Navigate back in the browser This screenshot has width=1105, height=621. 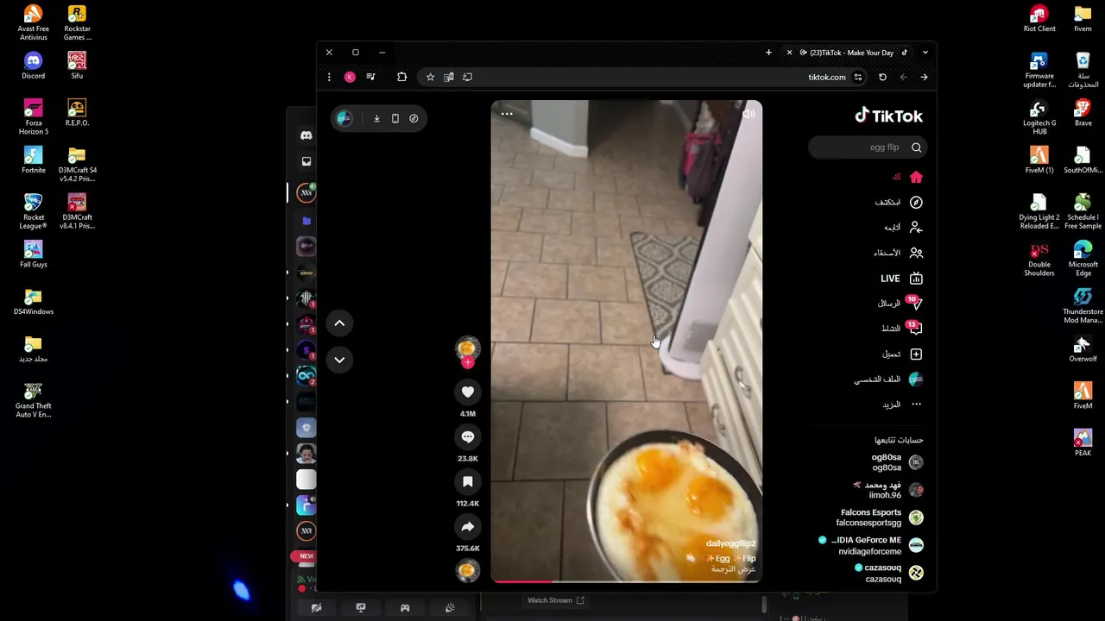(x=924, y=77)
